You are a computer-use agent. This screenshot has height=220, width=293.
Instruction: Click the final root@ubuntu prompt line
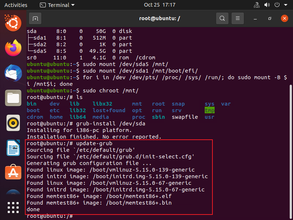(x=51, y=216)
